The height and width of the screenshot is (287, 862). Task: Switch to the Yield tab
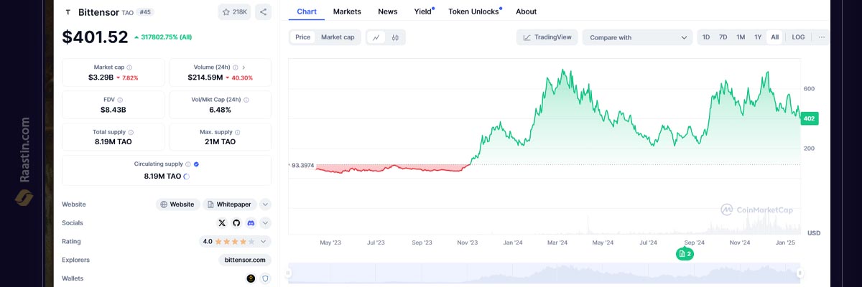click(423, 11)
